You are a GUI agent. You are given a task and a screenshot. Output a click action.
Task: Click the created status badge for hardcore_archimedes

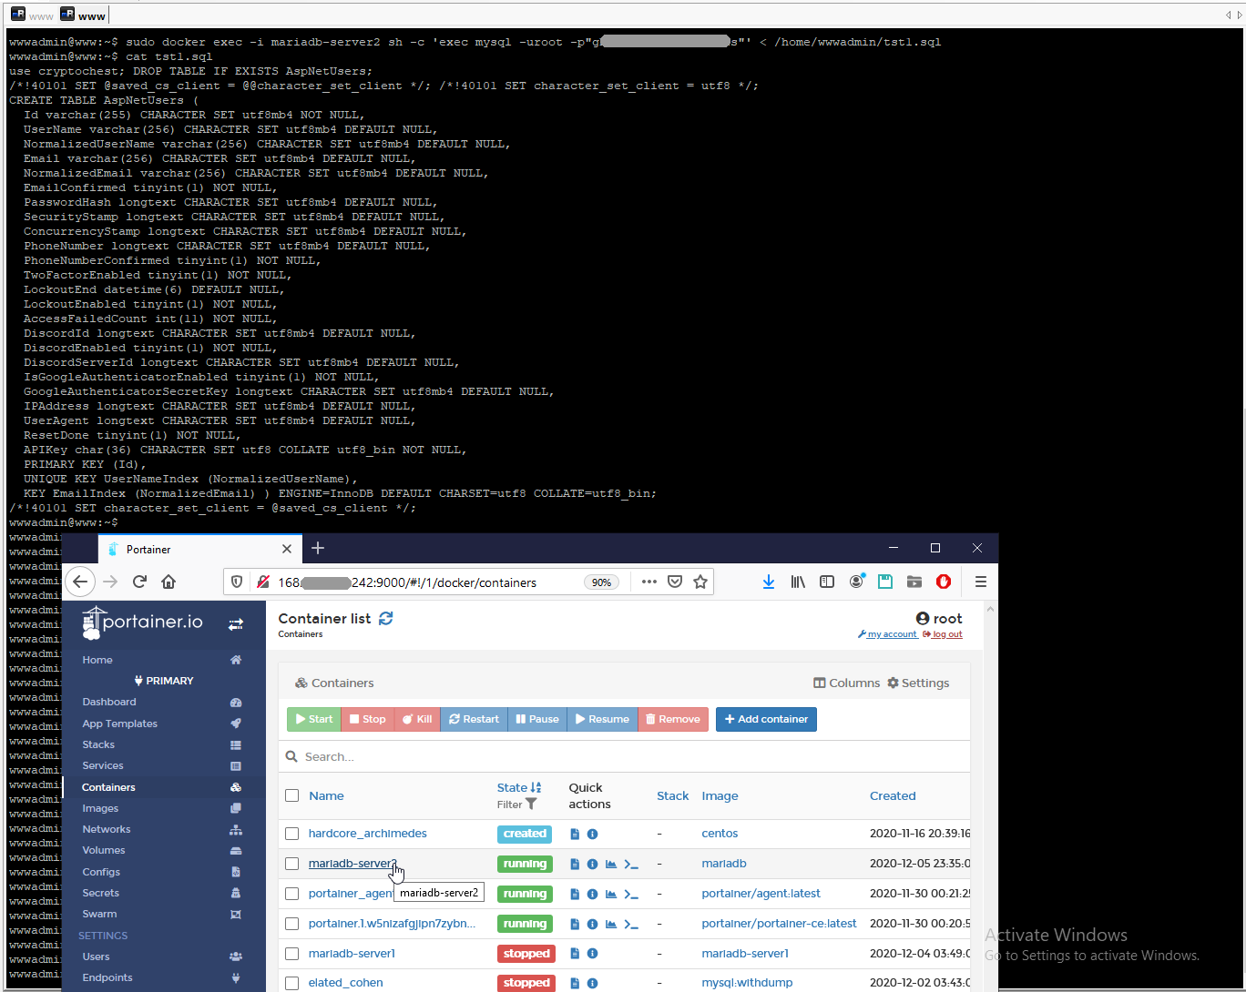tap(526, 834)
